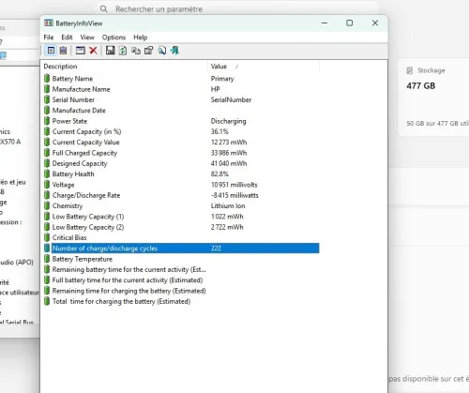This screenshot has height=393, width=469.
Task: Open the Stockage card in Settings
Action: coord(433,98)
